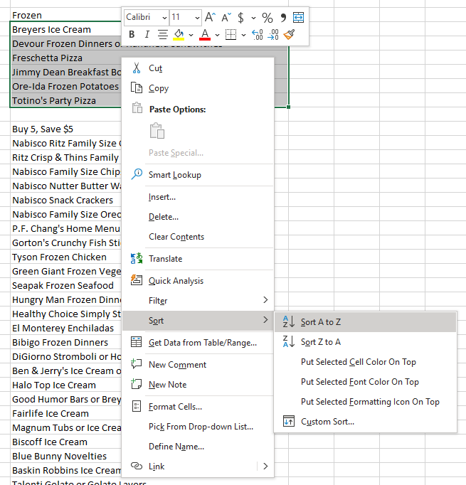Apply Percent Style format
Viewport: 466px width, 485px height.
click(268, 18)
